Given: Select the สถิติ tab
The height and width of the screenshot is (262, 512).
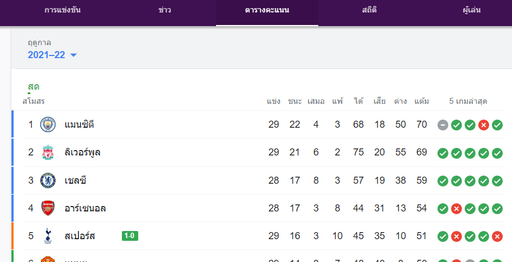Looking at the screenshot, I should [369, 10].
